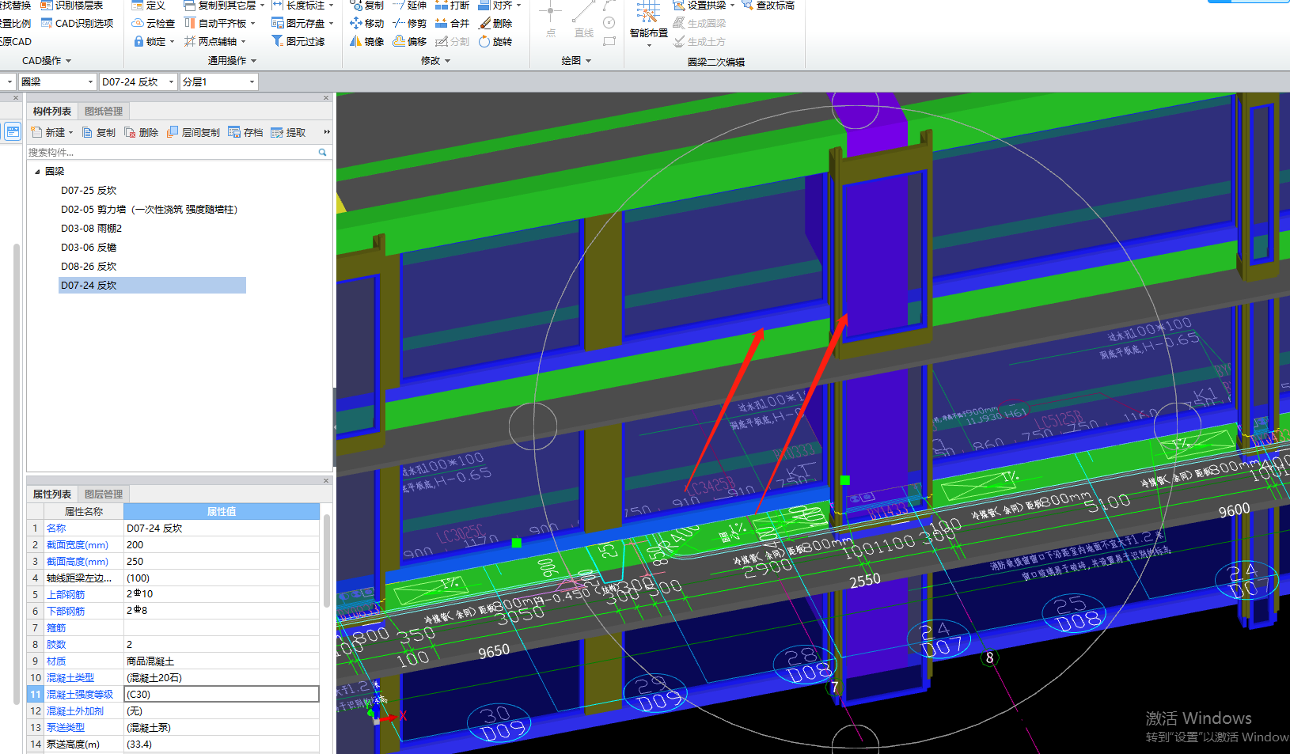1290x754 pixels.
Task: Click 新建 in component list toolbar
Action: click(x=51, y=132)
